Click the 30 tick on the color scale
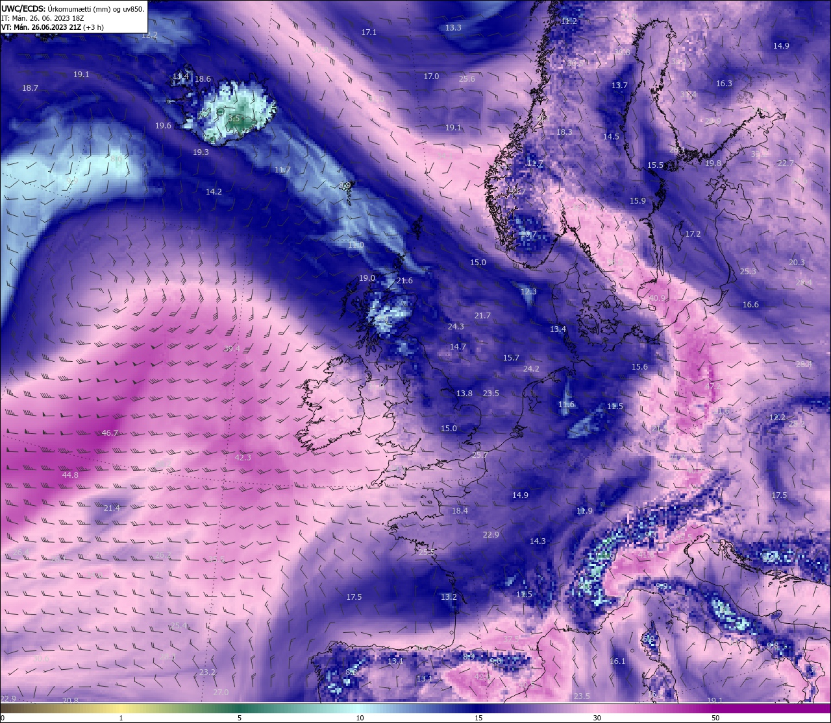 click(x=597, y=718)
